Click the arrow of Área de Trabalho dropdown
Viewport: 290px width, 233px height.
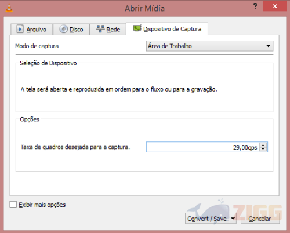[268, 46]
